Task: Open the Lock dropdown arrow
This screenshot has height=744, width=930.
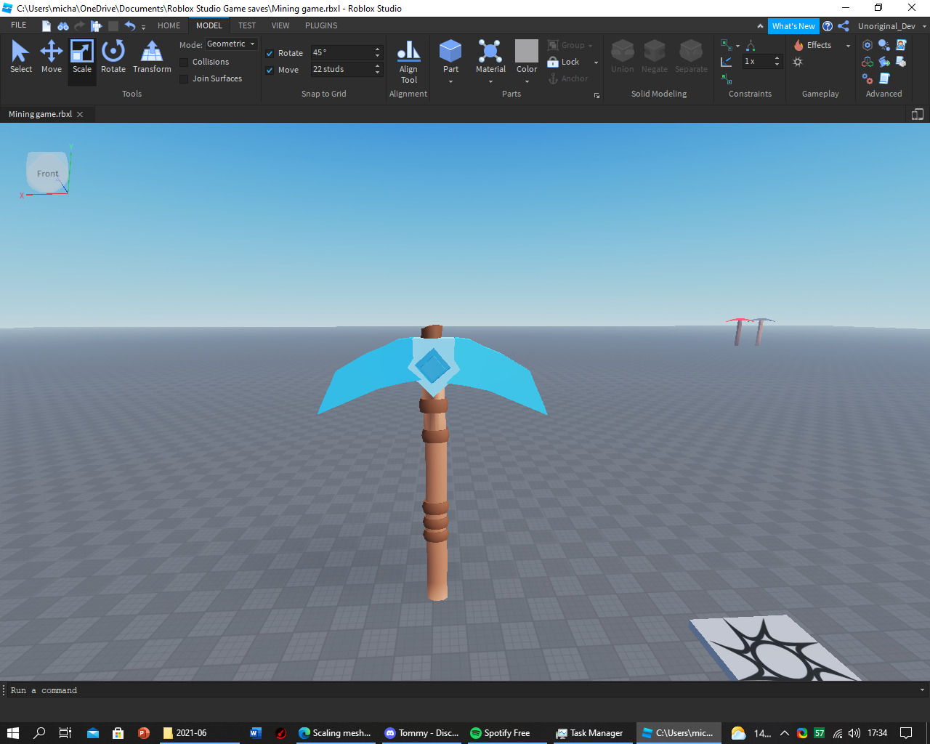Action: pyautogui.click(x=595, y=62)
